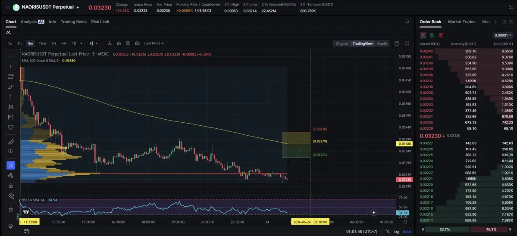Image resolution: width=517 pixels, height=236 pixels.
Task: Click the heart favorites icon in drawing toolbar
Action: (x=10, y=127)
